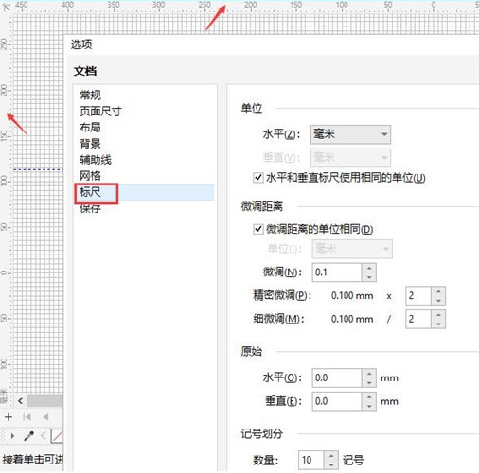The width and height of the screenshot is (479, 473).
Task: Expand the status bar flyout arrow
Action: (x=12, y=436)
